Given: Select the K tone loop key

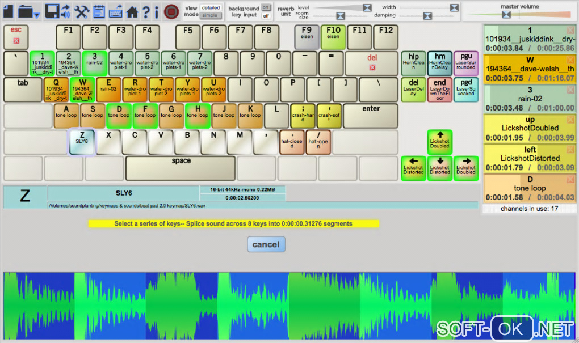Looking at the screenshot, I should click(x=250, y=116).
